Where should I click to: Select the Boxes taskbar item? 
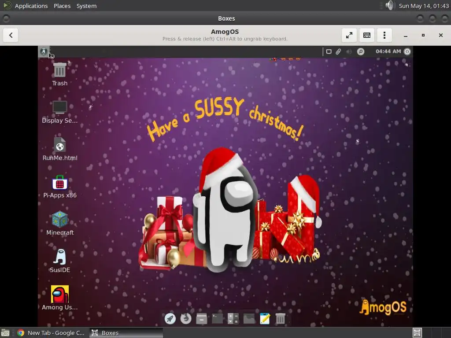tap(126, 333)
